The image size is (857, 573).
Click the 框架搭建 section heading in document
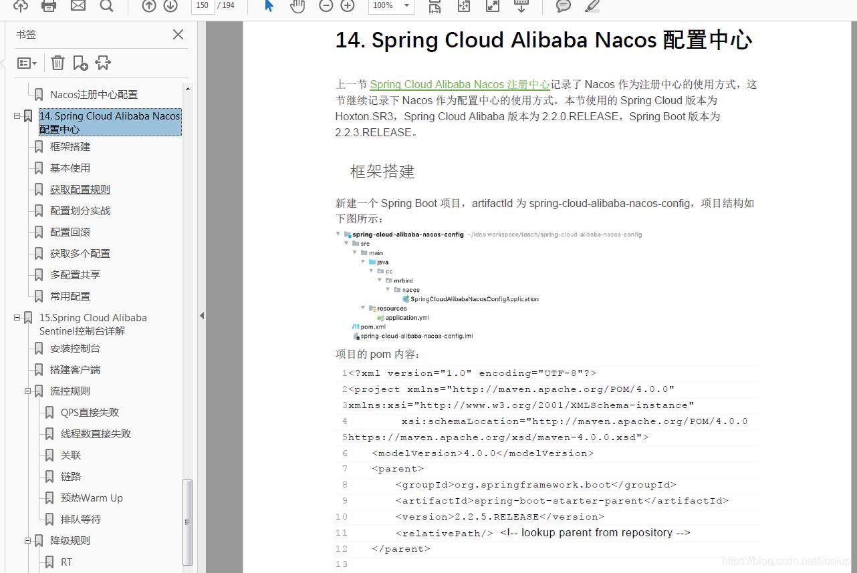coord(382,172)
